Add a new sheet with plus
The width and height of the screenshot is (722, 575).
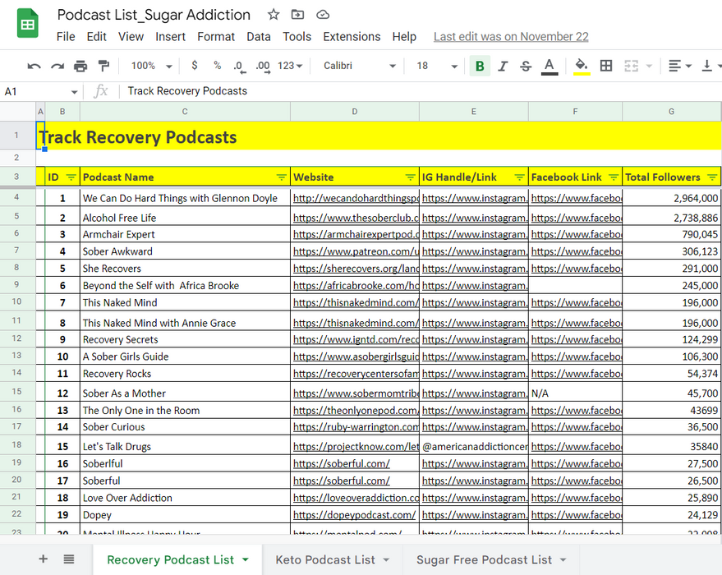(43, 559)
